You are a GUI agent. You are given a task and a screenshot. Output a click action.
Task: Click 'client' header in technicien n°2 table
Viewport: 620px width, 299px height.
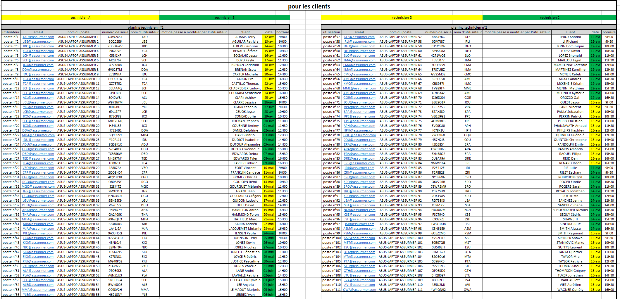[x=570, y=32]
